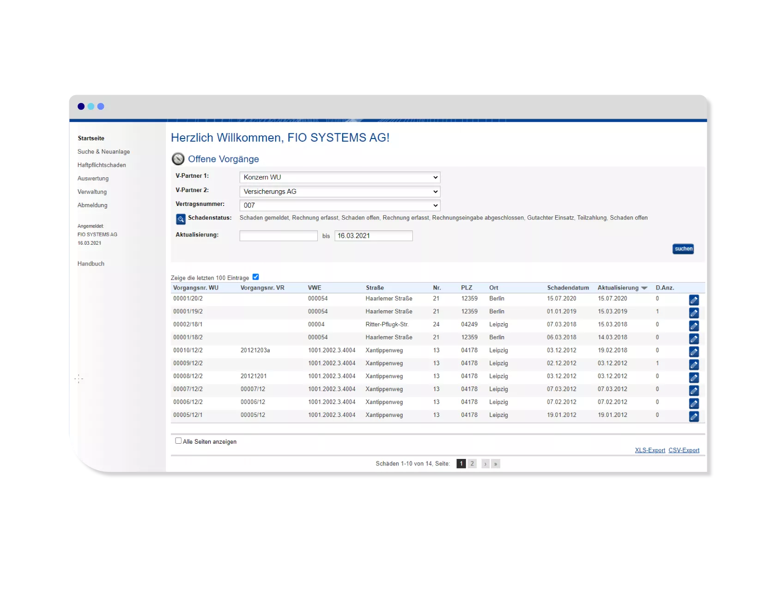Viewport: 776px width, 591px height.
Task: Open the V-Partner 2 dropdown
Action: (x=339, y=192)
